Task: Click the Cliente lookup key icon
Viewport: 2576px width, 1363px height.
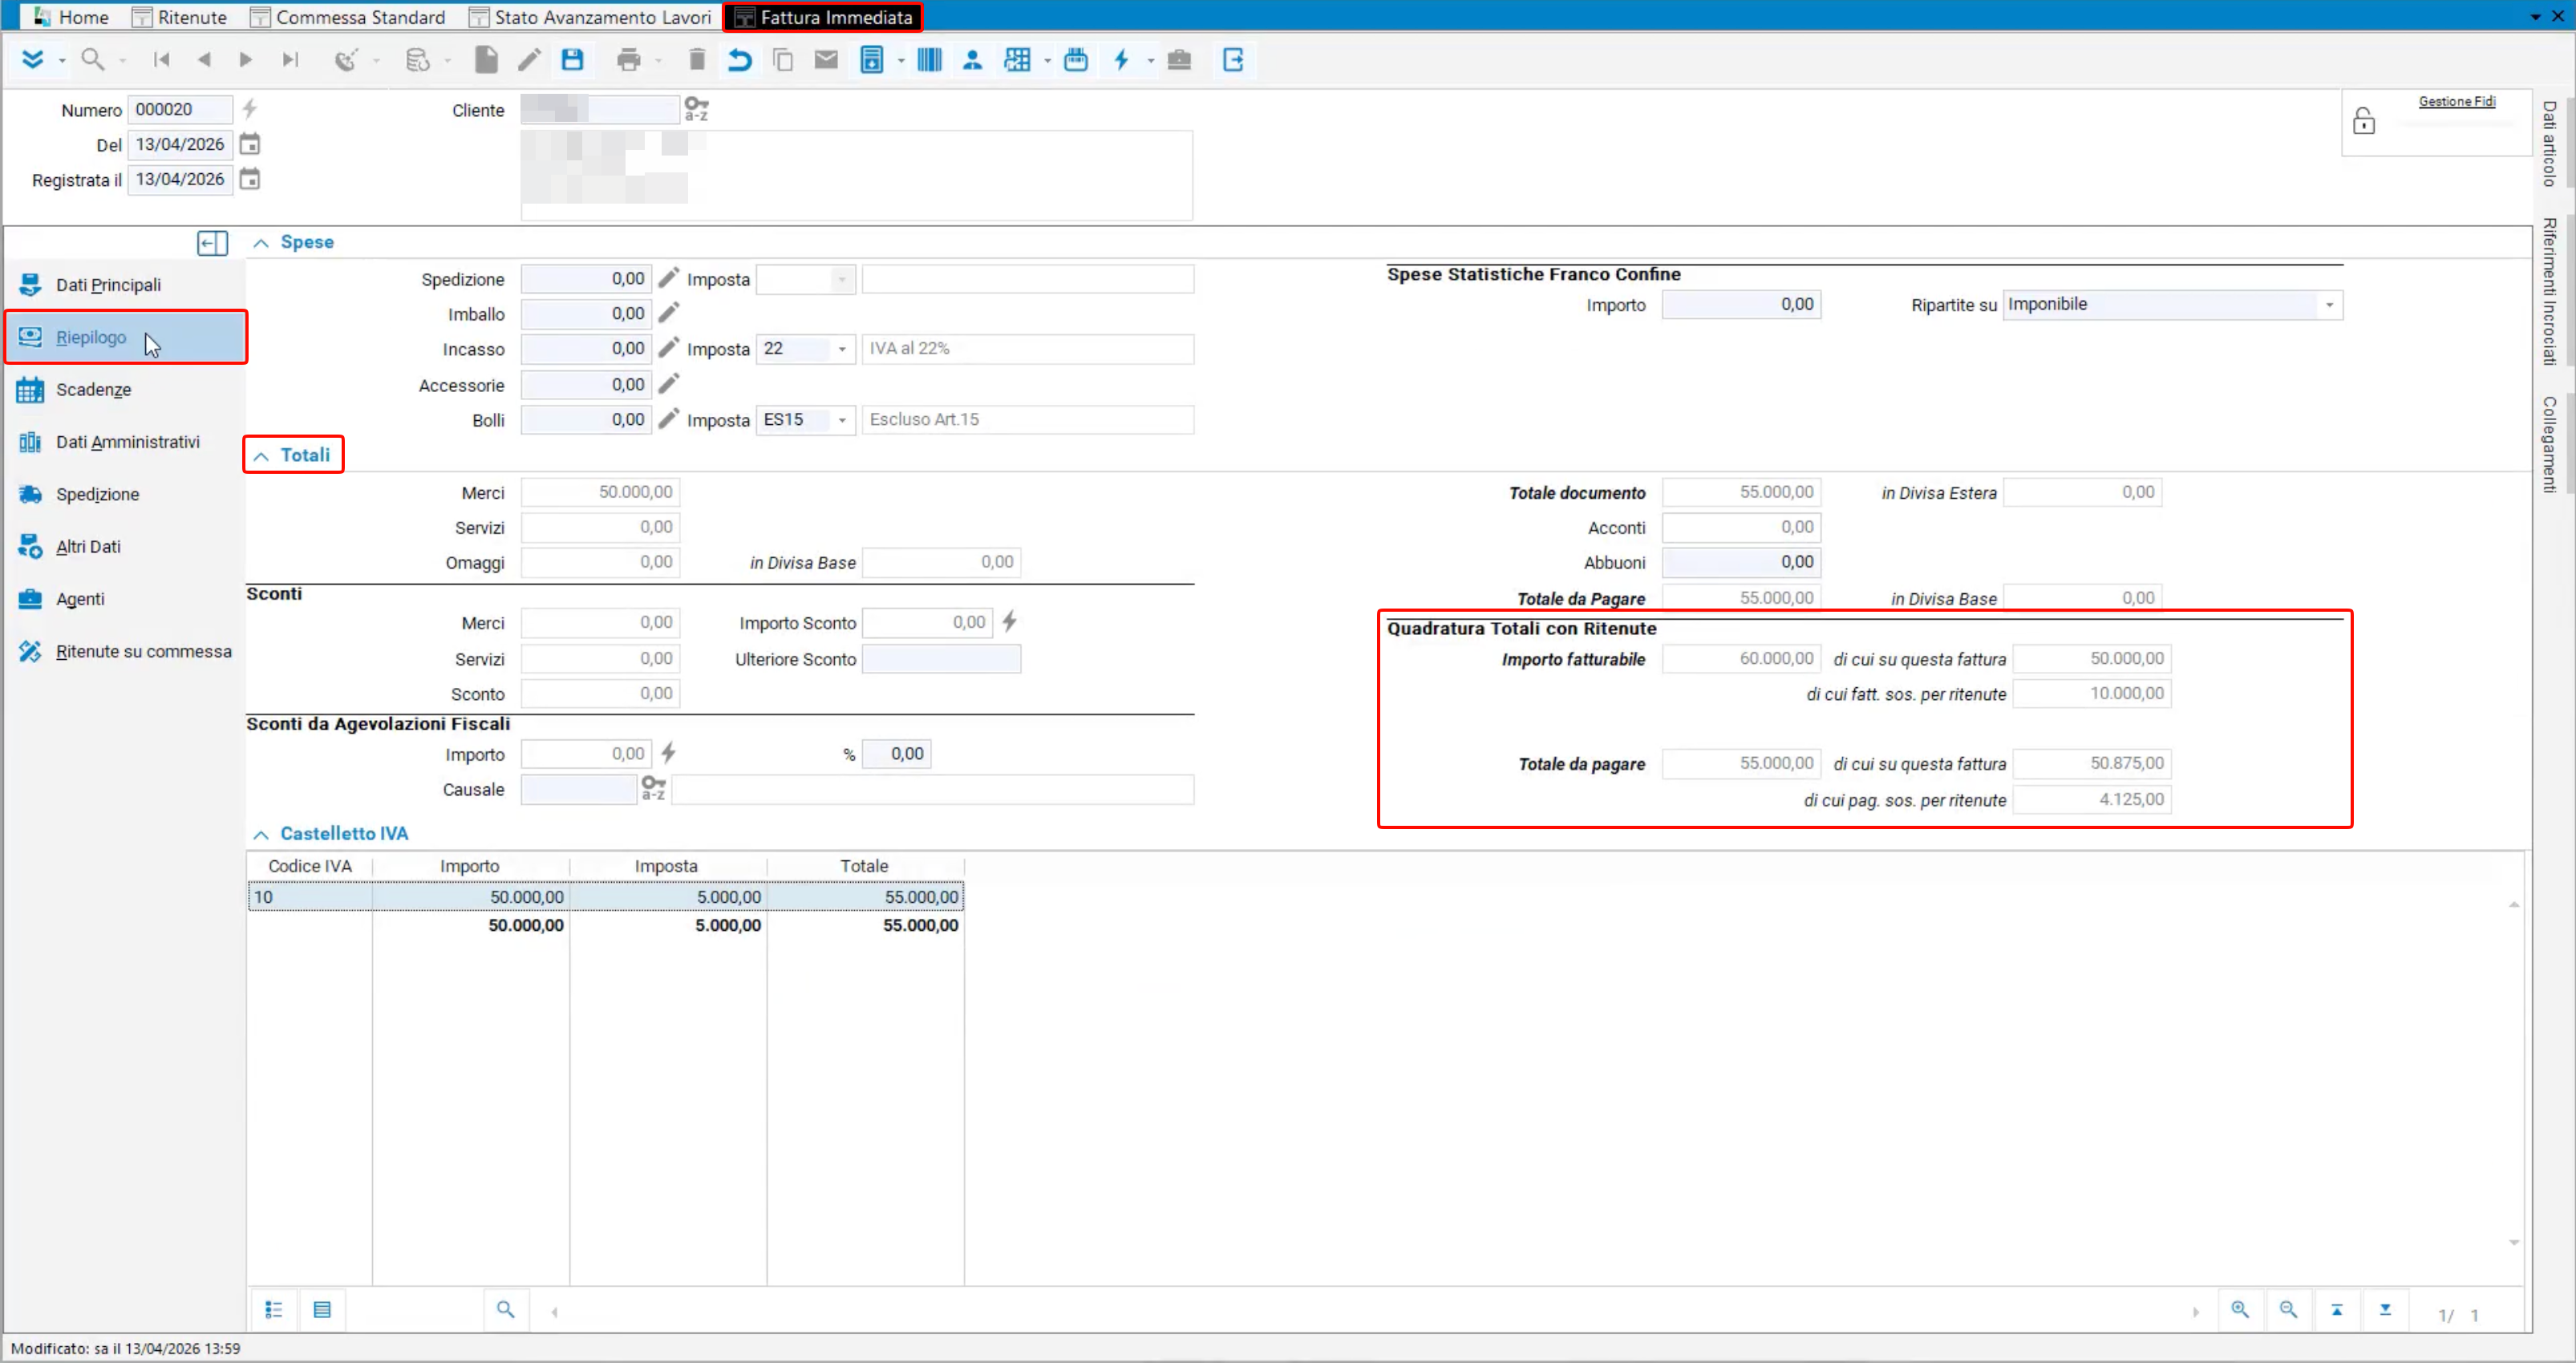Action: tap(696, 109)
